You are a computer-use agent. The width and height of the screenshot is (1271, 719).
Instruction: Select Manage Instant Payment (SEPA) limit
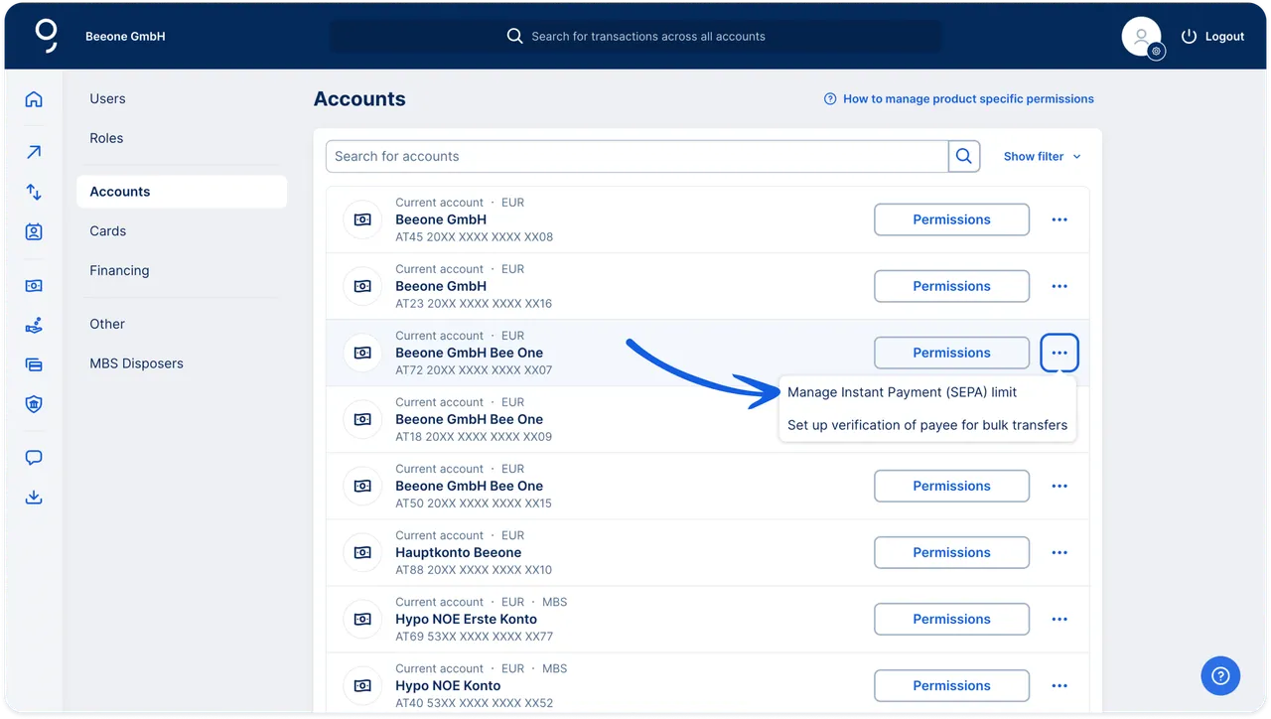point(902,392)
